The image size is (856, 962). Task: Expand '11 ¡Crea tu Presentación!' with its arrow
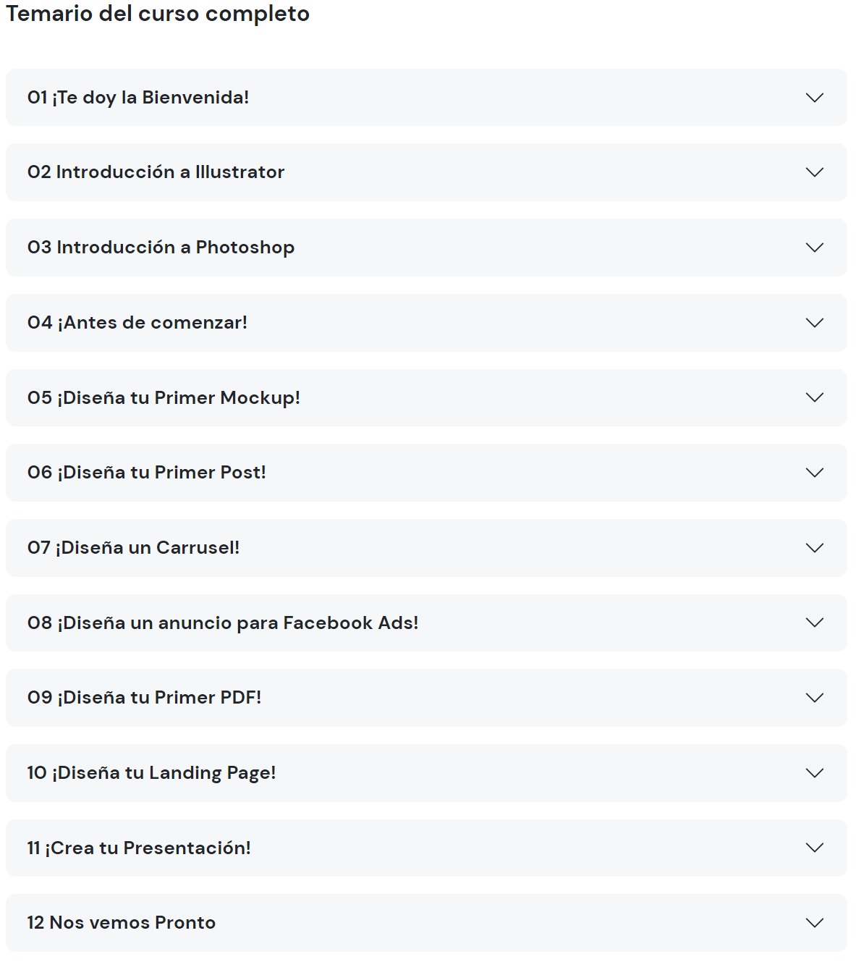815,848
